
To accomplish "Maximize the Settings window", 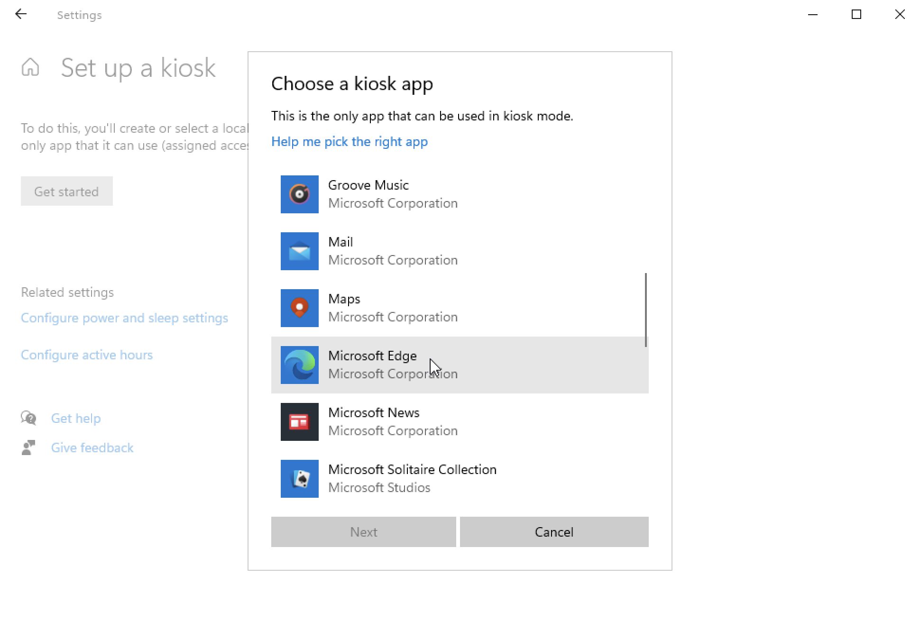I will tap(856, 15).
